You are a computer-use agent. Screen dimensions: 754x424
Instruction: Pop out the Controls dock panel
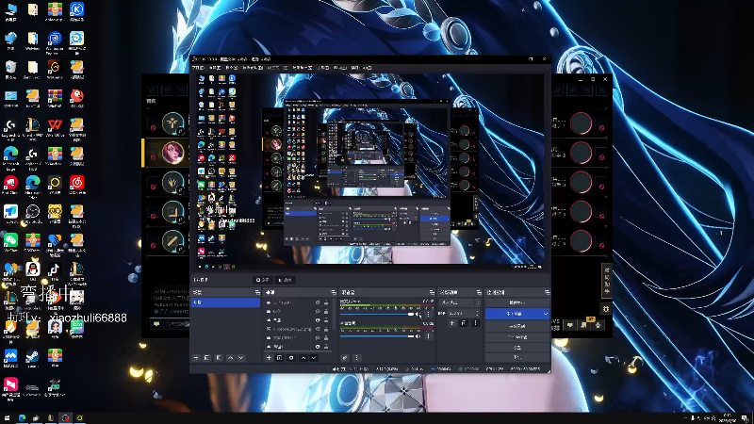547,292
